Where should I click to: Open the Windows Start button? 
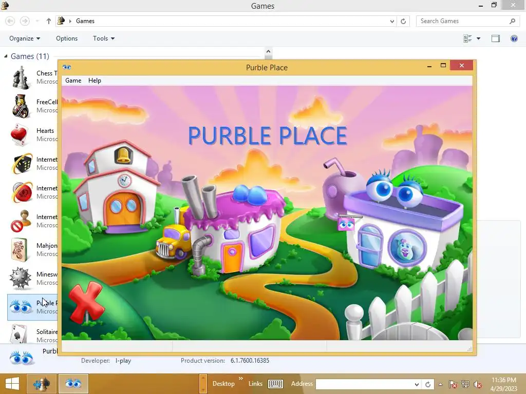coord(12,384)
